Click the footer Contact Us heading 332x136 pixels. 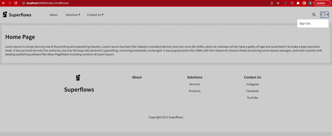253,77
